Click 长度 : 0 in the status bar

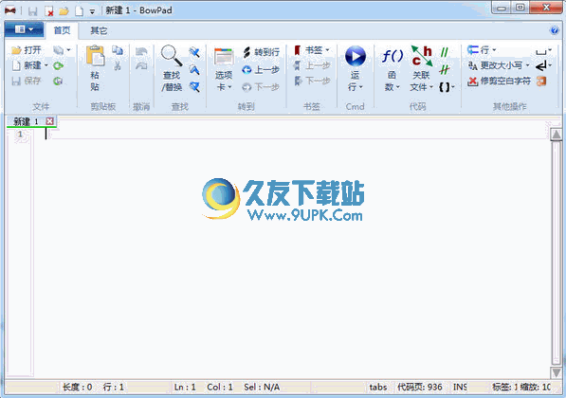[x=77, y=388]
